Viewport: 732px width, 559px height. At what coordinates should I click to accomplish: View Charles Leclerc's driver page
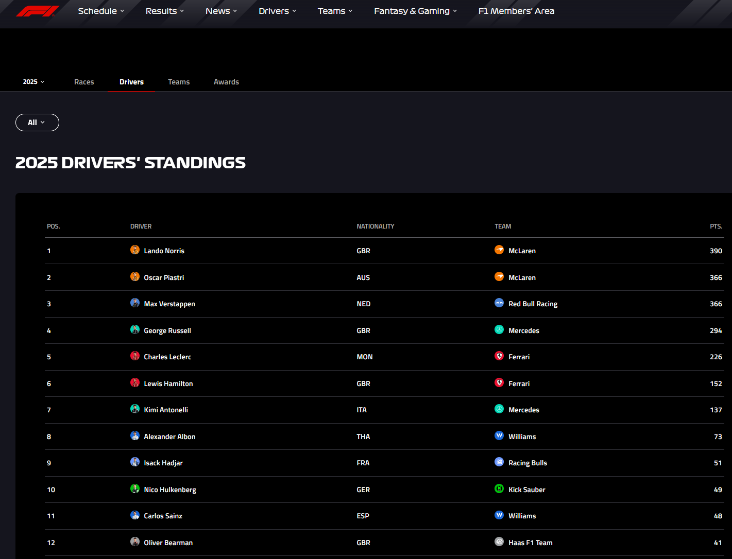pyautogui.click(x=167, y=357)
